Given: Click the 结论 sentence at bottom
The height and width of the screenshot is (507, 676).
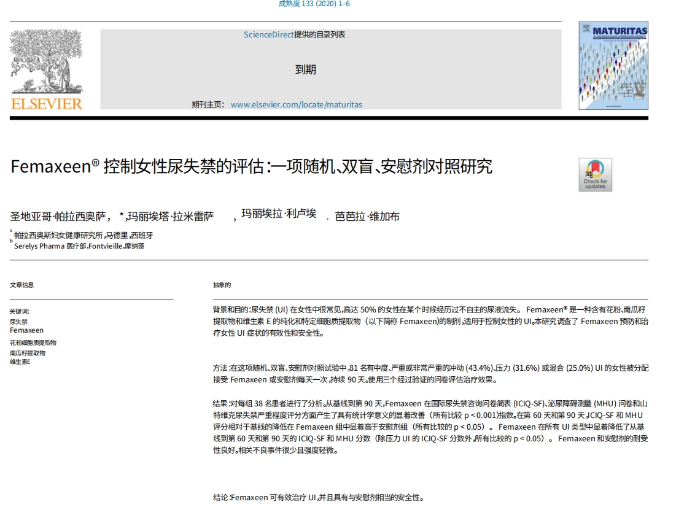Looking at the screenshot, I should point(318,498).
